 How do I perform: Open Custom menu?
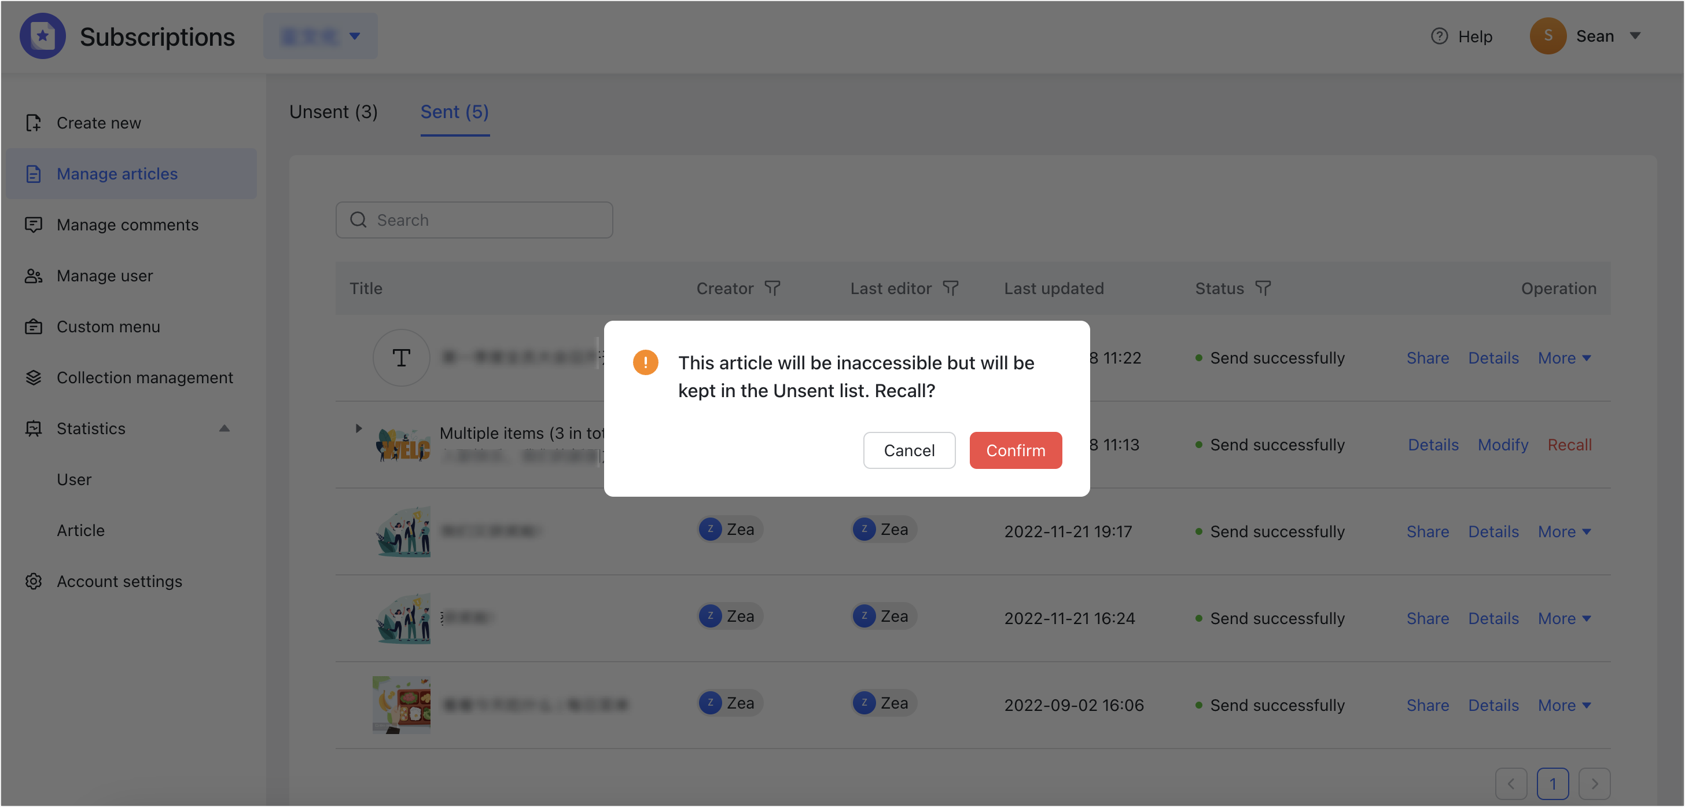pos(108,327)
